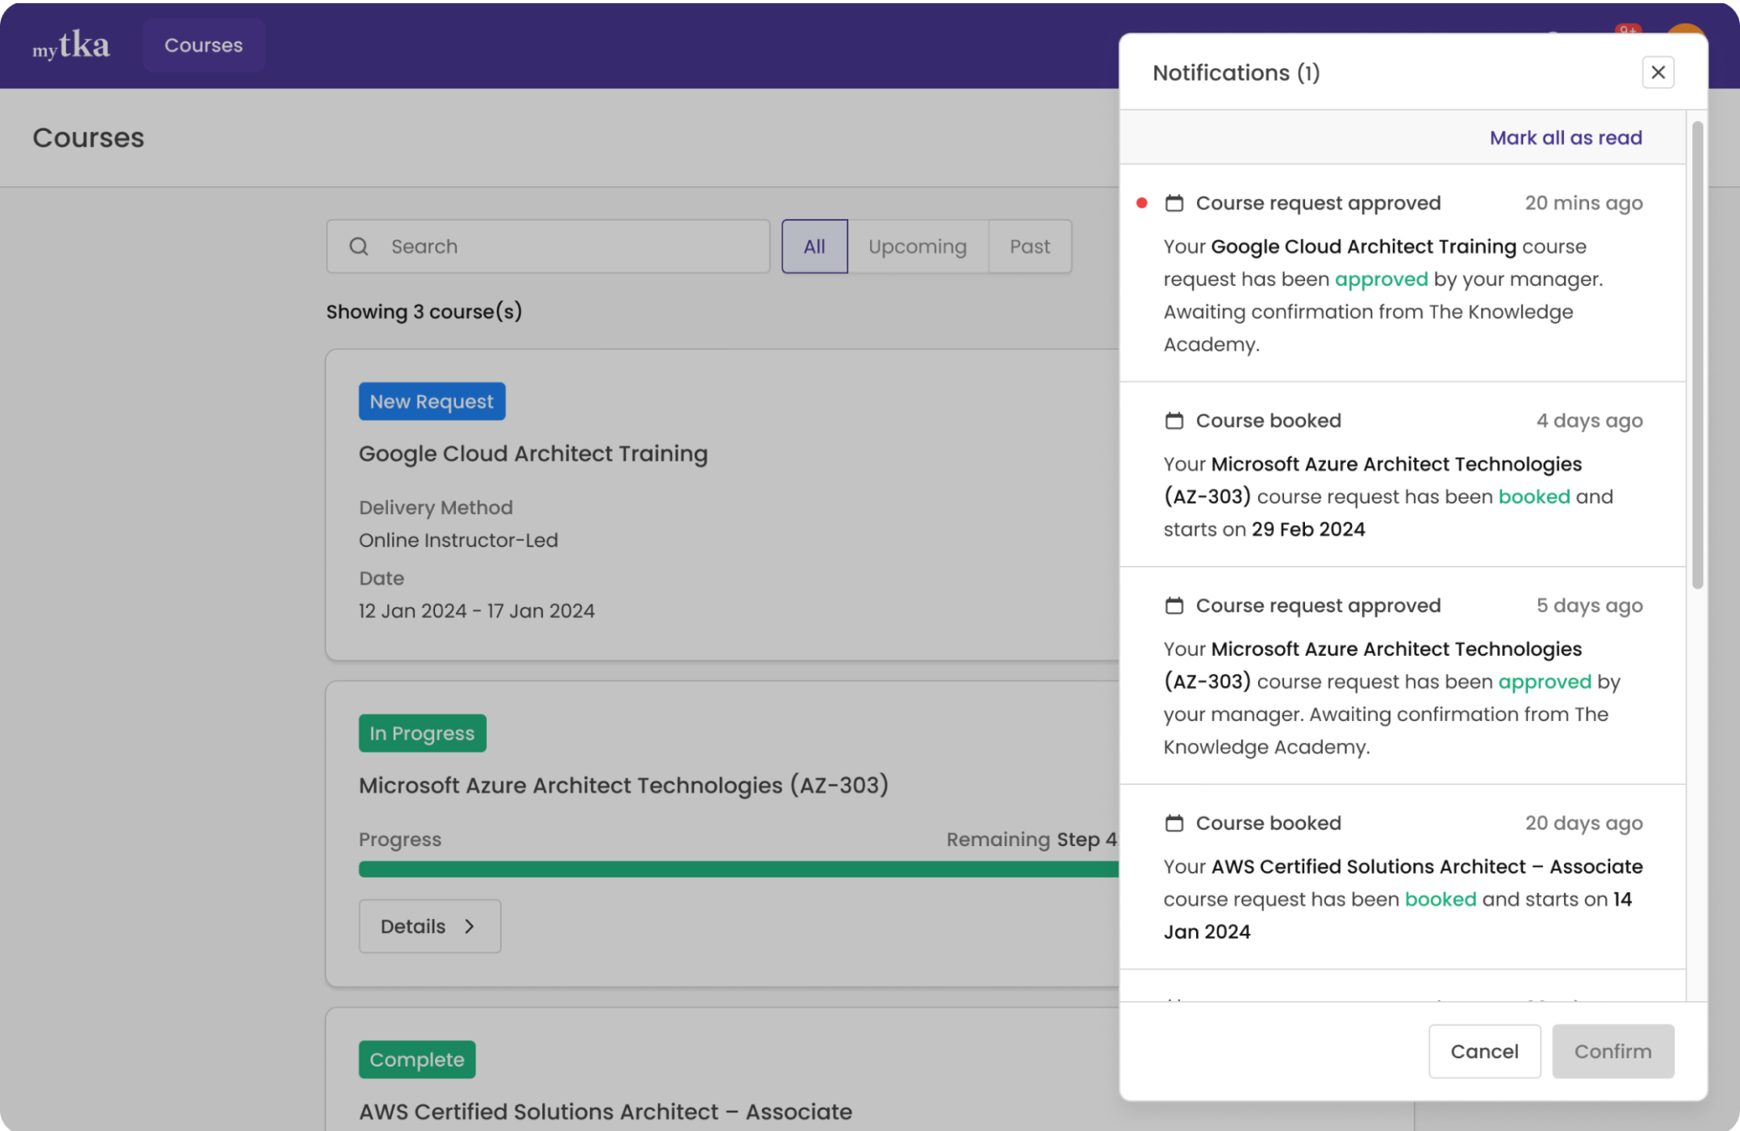Image resolution: width=1740 pixels, height=1131 pixels.
Task: Click 'Course booked' 20 days ago title
Action: (x=1268, y=823)
